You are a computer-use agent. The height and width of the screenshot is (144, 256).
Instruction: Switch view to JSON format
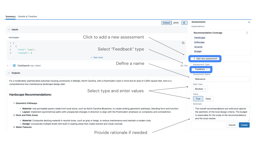(176, 23)
